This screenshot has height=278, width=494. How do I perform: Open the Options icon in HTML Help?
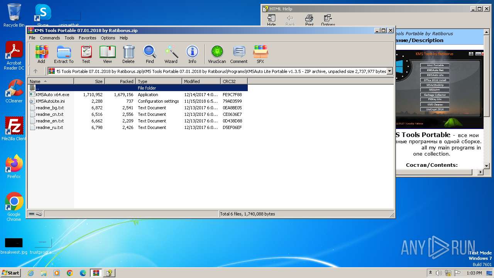click(328, 20)
